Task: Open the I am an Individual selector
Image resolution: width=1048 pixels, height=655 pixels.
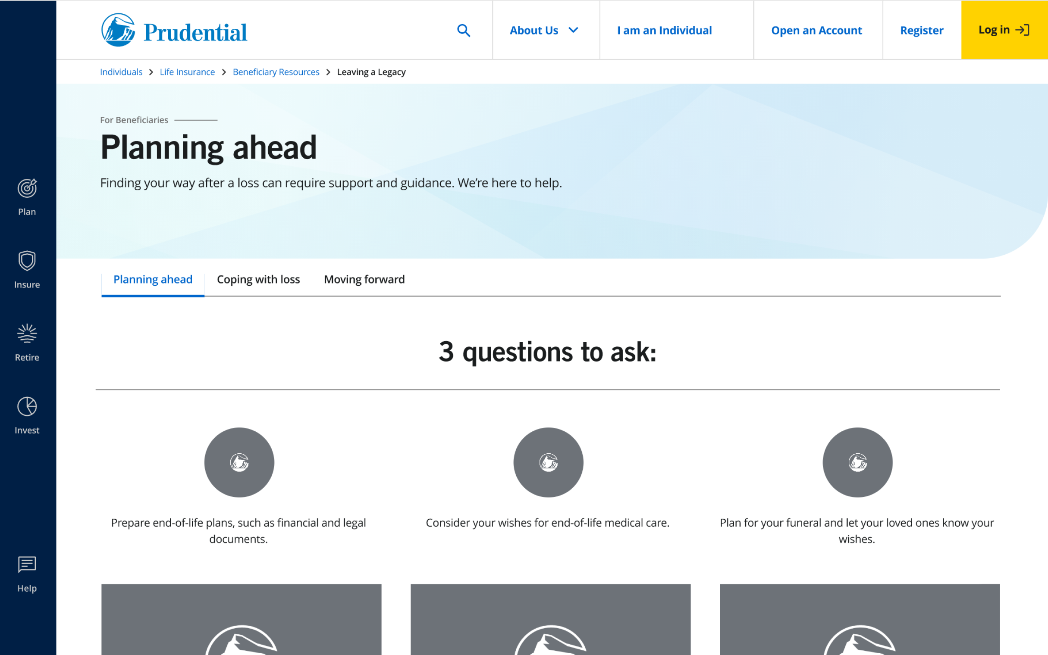Action: [664, 30]
